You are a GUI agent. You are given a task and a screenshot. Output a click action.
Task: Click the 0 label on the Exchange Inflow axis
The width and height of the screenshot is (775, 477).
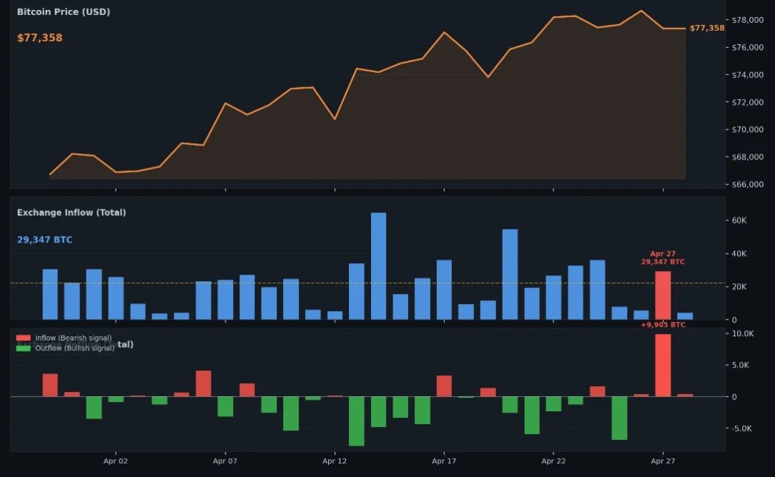(x=734, y=320)
